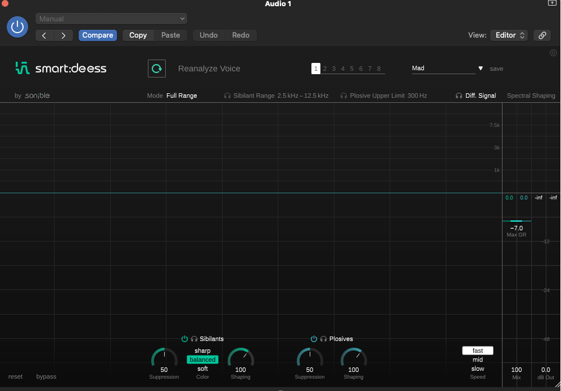Image resolution: width=561 pixels, height=391 pixels.
Task: Toggle Sibilants power icon
Action: point(184,339)
